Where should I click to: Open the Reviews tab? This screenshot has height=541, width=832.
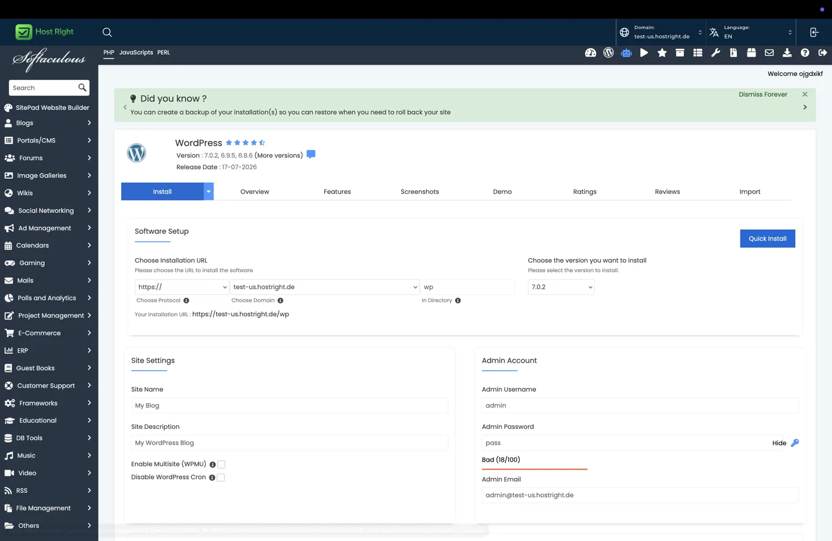pos(667,191)
